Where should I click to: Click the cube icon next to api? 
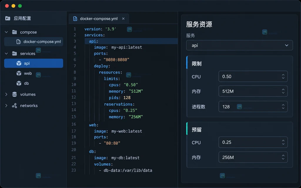(x=19, y=63)
